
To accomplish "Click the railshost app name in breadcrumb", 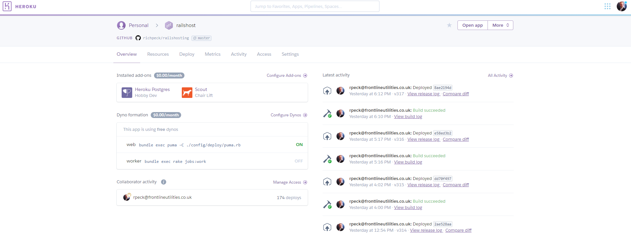I will [186, 25].
